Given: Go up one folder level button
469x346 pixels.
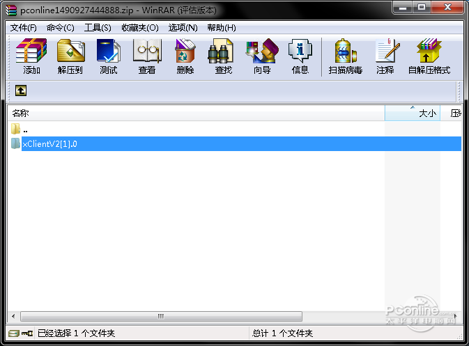Looking at the screenshot, I should pyautogui.click(x=21, y=91).
